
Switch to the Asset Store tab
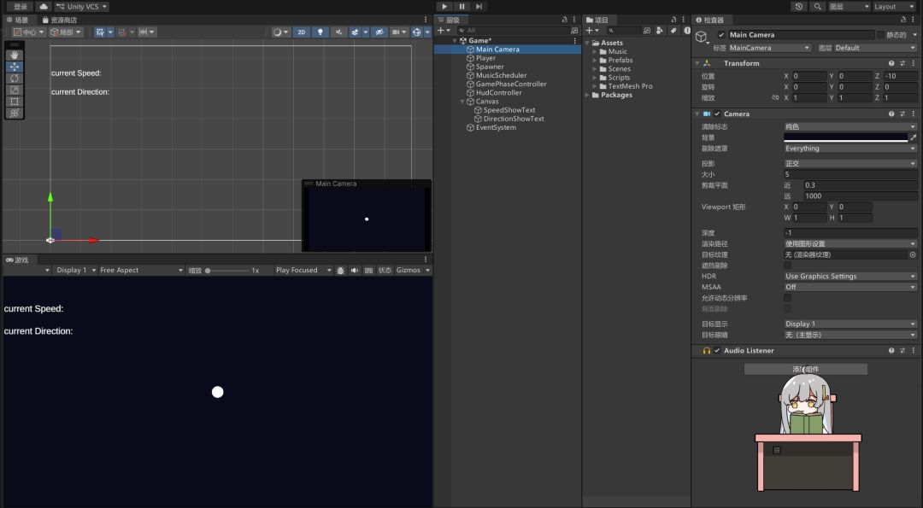[x=60, y=20]
